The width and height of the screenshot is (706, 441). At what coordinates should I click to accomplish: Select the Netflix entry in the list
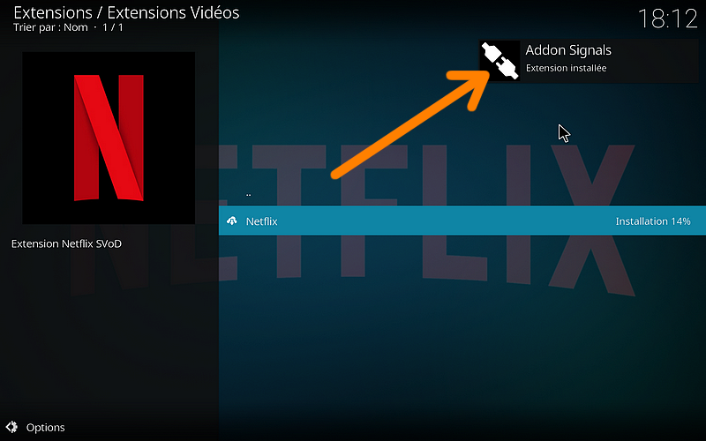[x=462, y=220]
